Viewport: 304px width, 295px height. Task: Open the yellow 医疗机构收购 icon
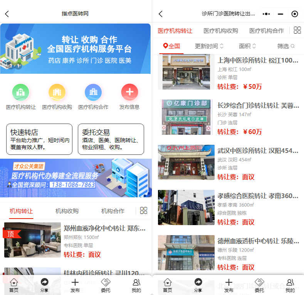point(57,92)
